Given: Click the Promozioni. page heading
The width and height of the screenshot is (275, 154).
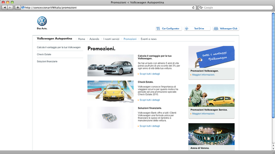Looking at the screenshot, I should [x=101, y=48].
